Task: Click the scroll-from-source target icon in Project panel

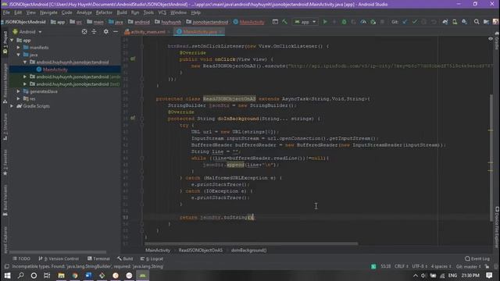Action: click(x=84, y=32)
